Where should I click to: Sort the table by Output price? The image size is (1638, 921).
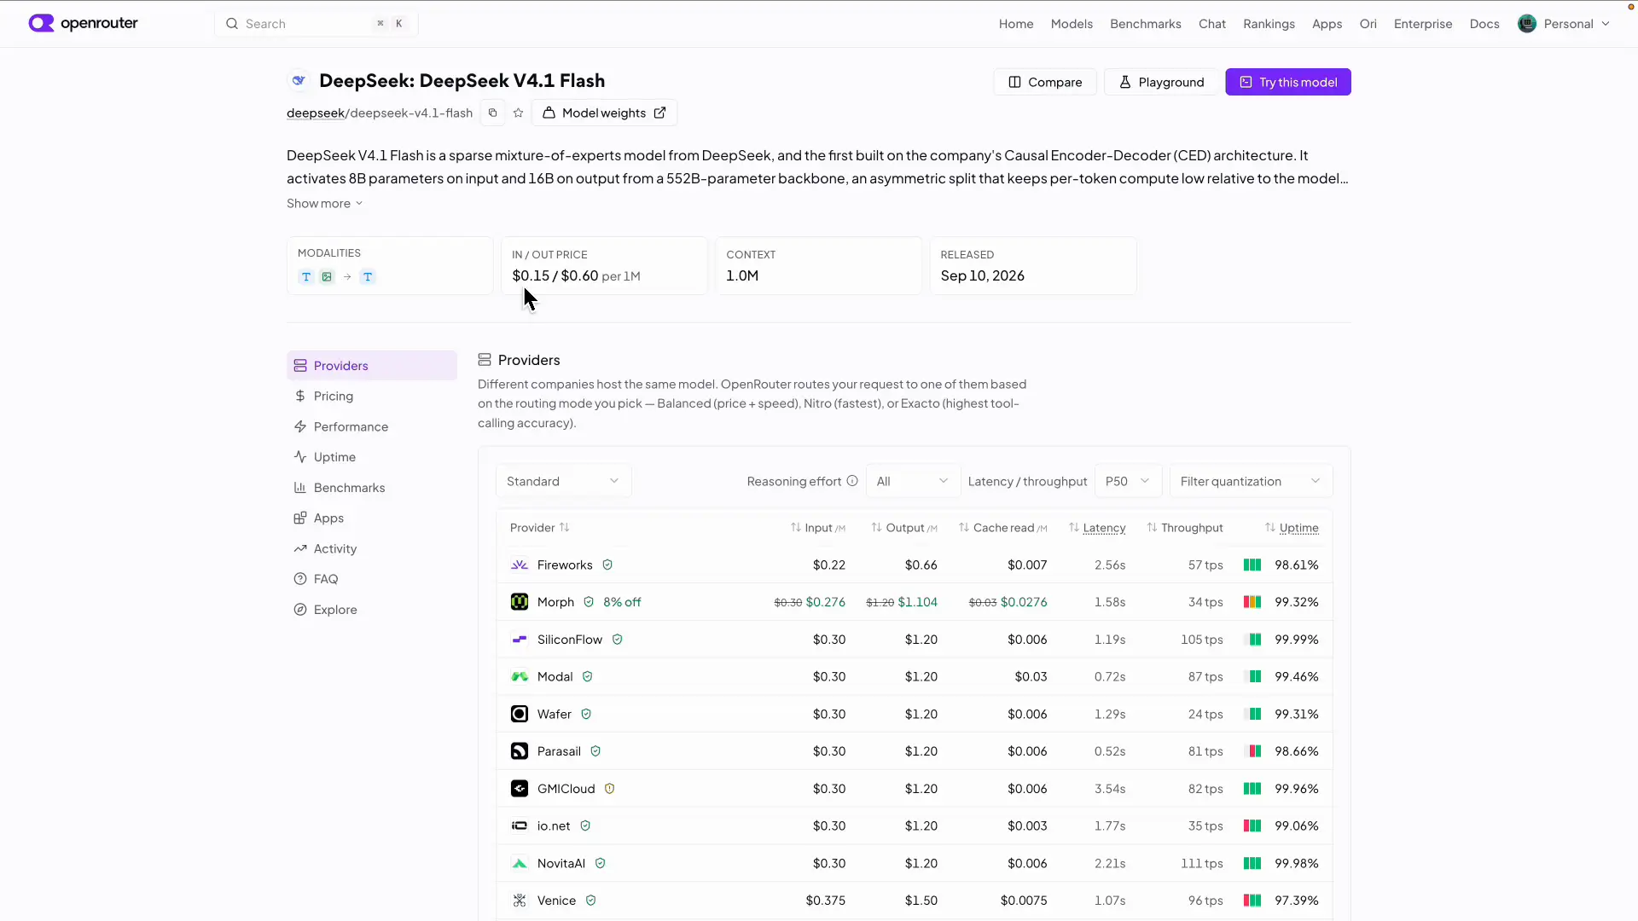pos(904,528)
